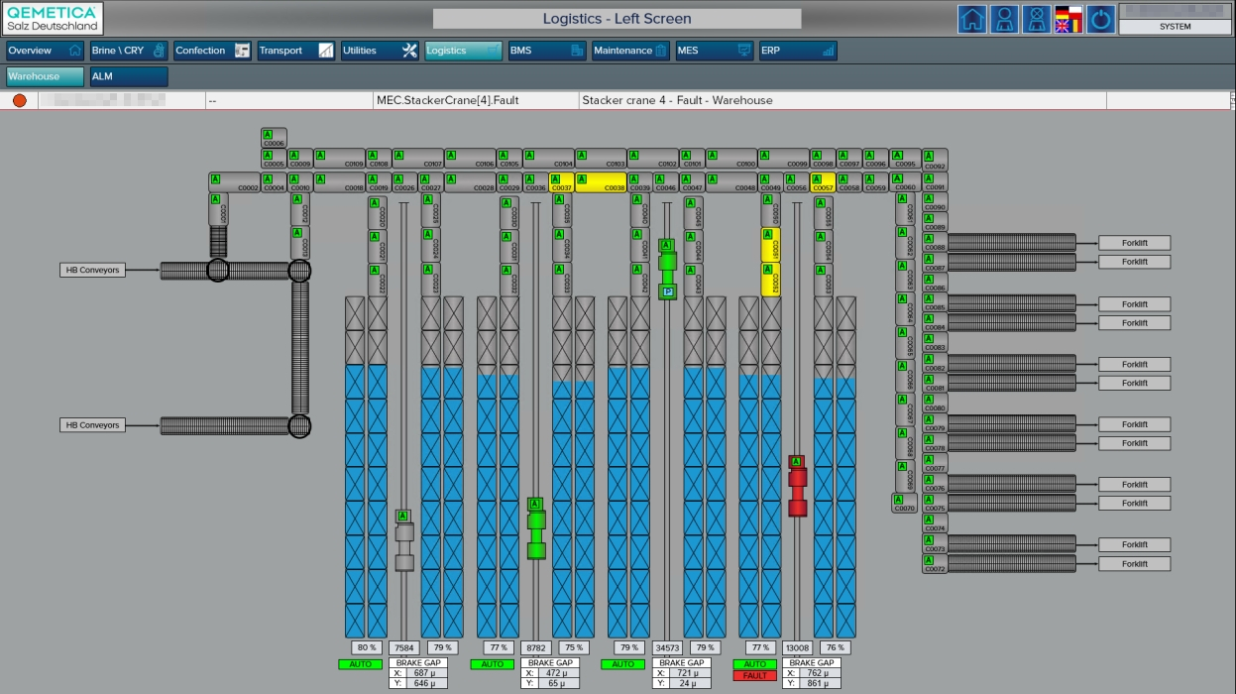Open the language flags selector
The image size is (1236, 694).
point(1068,20)
